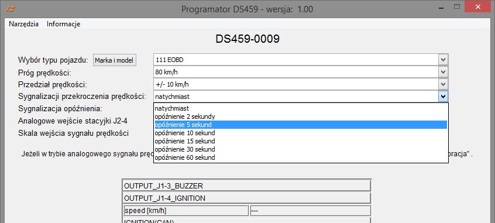The height and width of the screenshot is (223, 495).
Task: Choose opóźnienie 60 sekund option
Action: [301, 157]
